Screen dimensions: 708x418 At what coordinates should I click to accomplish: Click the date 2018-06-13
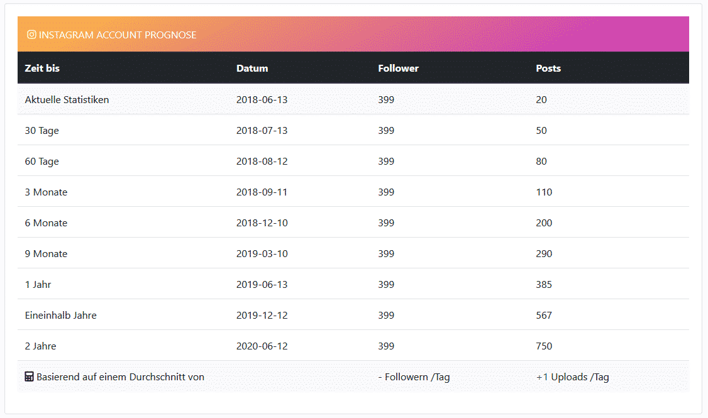point(262,100)
